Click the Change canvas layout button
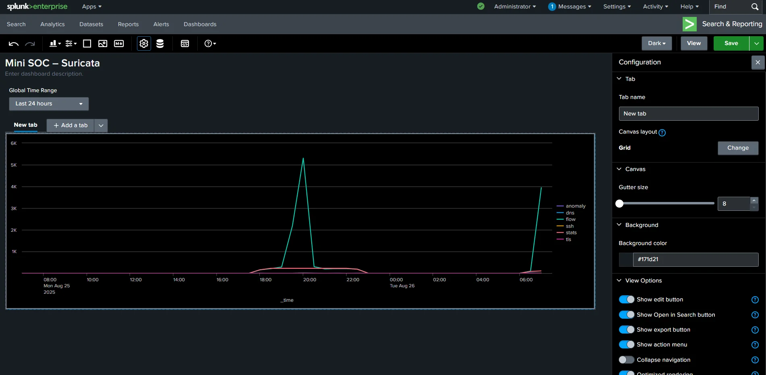This screenshot has height=375, width=766. [x=738, y=148]
